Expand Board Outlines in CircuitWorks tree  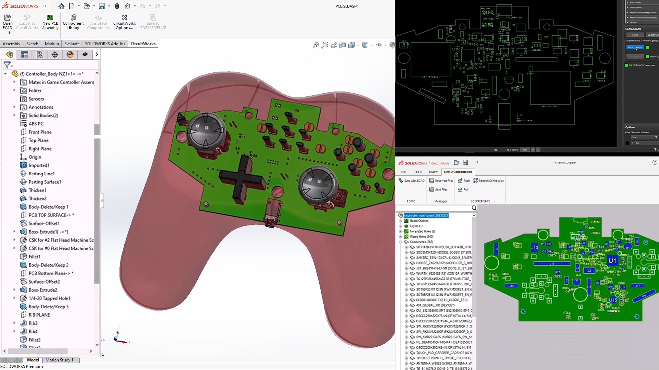point(400,221)
